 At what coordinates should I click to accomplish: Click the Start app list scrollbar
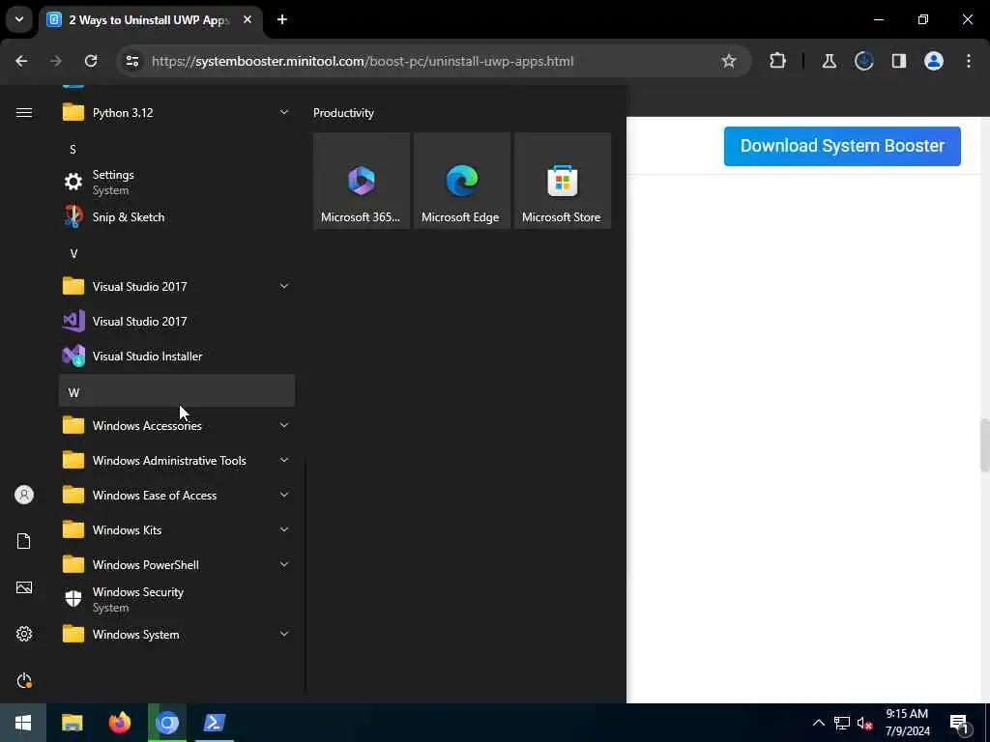click(306, 576)
